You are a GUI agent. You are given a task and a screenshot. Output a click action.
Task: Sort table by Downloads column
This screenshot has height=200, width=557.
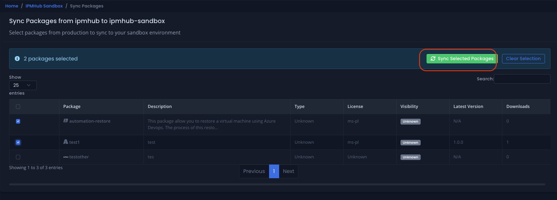coord(518,107)
